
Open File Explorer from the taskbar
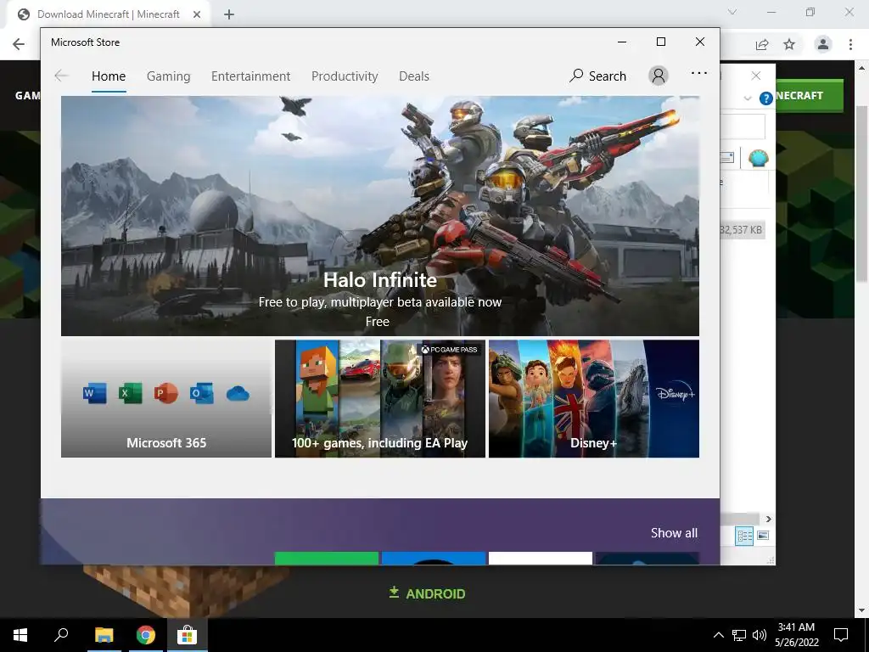pos(104,635)
